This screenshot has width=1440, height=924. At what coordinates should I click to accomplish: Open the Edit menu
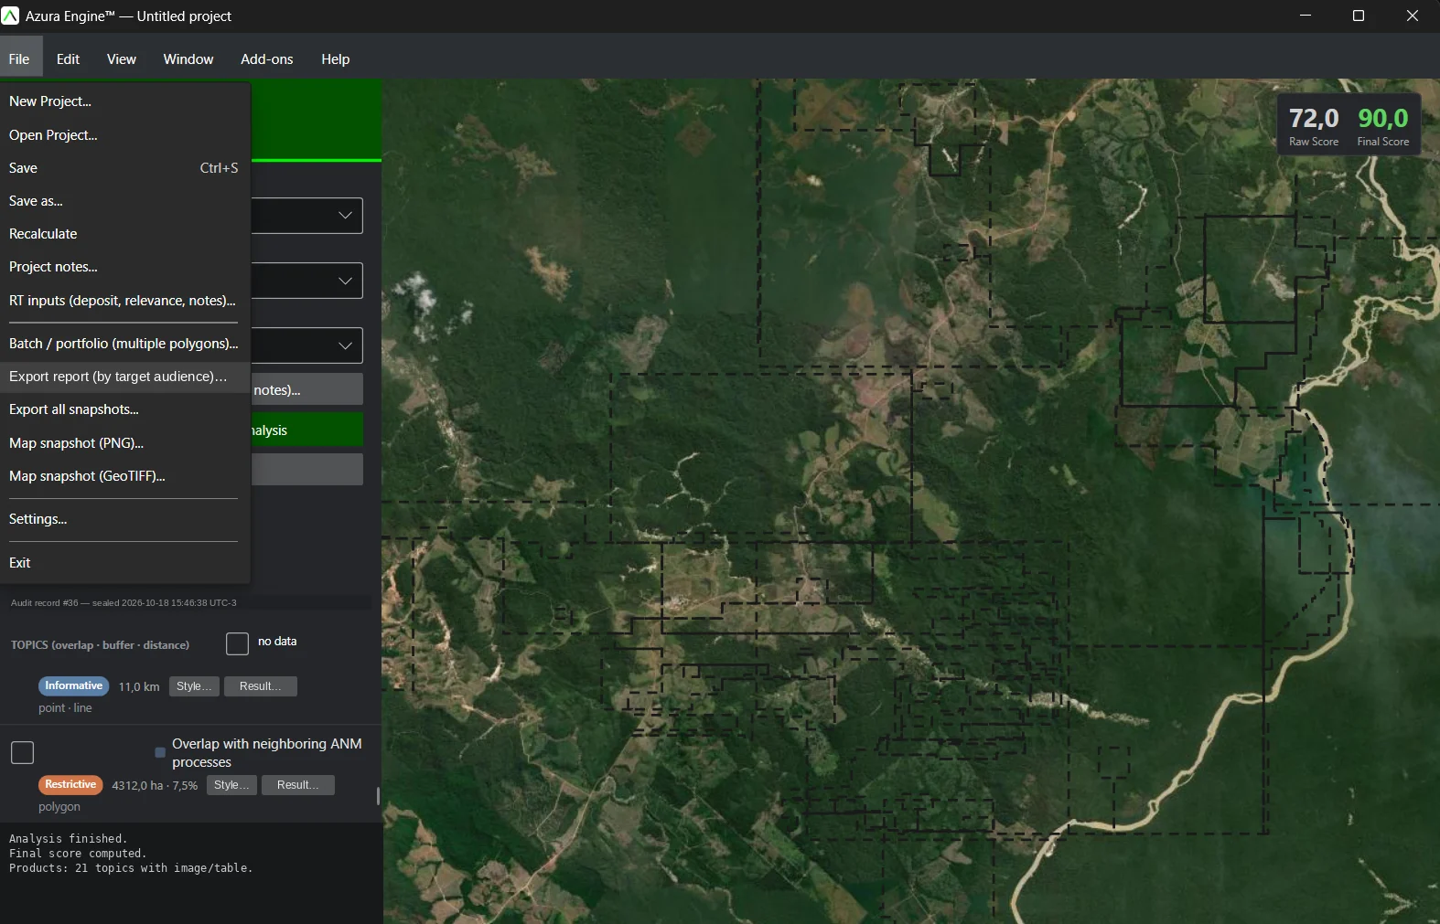pyautogui.click(x=68, y=58)
